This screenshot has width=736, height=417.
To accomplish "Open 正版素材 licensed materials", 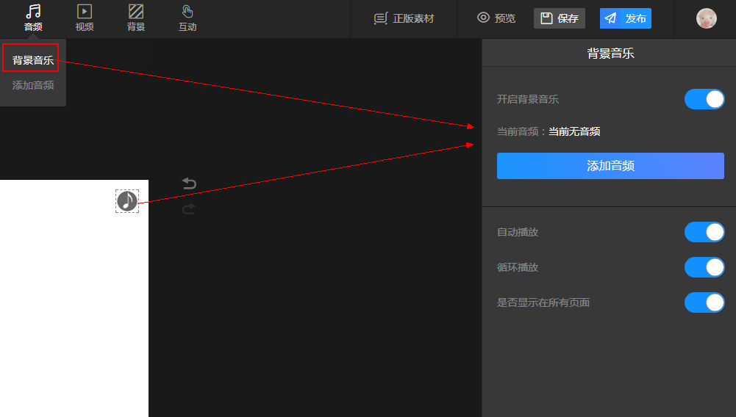I will (x=404, y=18).
